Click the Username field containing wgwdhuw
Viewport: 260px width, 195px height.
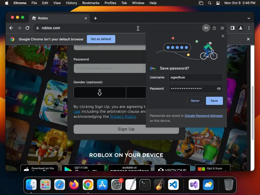tap(196, 77)
